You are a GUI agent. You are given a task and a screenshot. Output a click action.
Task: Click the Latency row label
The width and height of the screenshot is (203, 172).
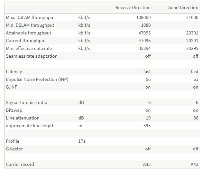tap(14, 72)
